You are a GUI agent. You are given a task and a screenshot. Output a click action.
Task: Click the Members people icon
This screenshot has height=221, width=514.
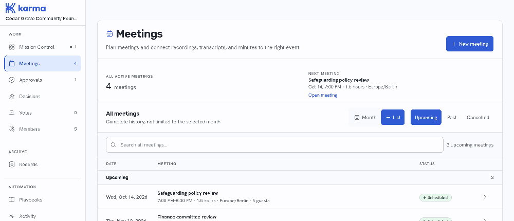click(12, 129)
